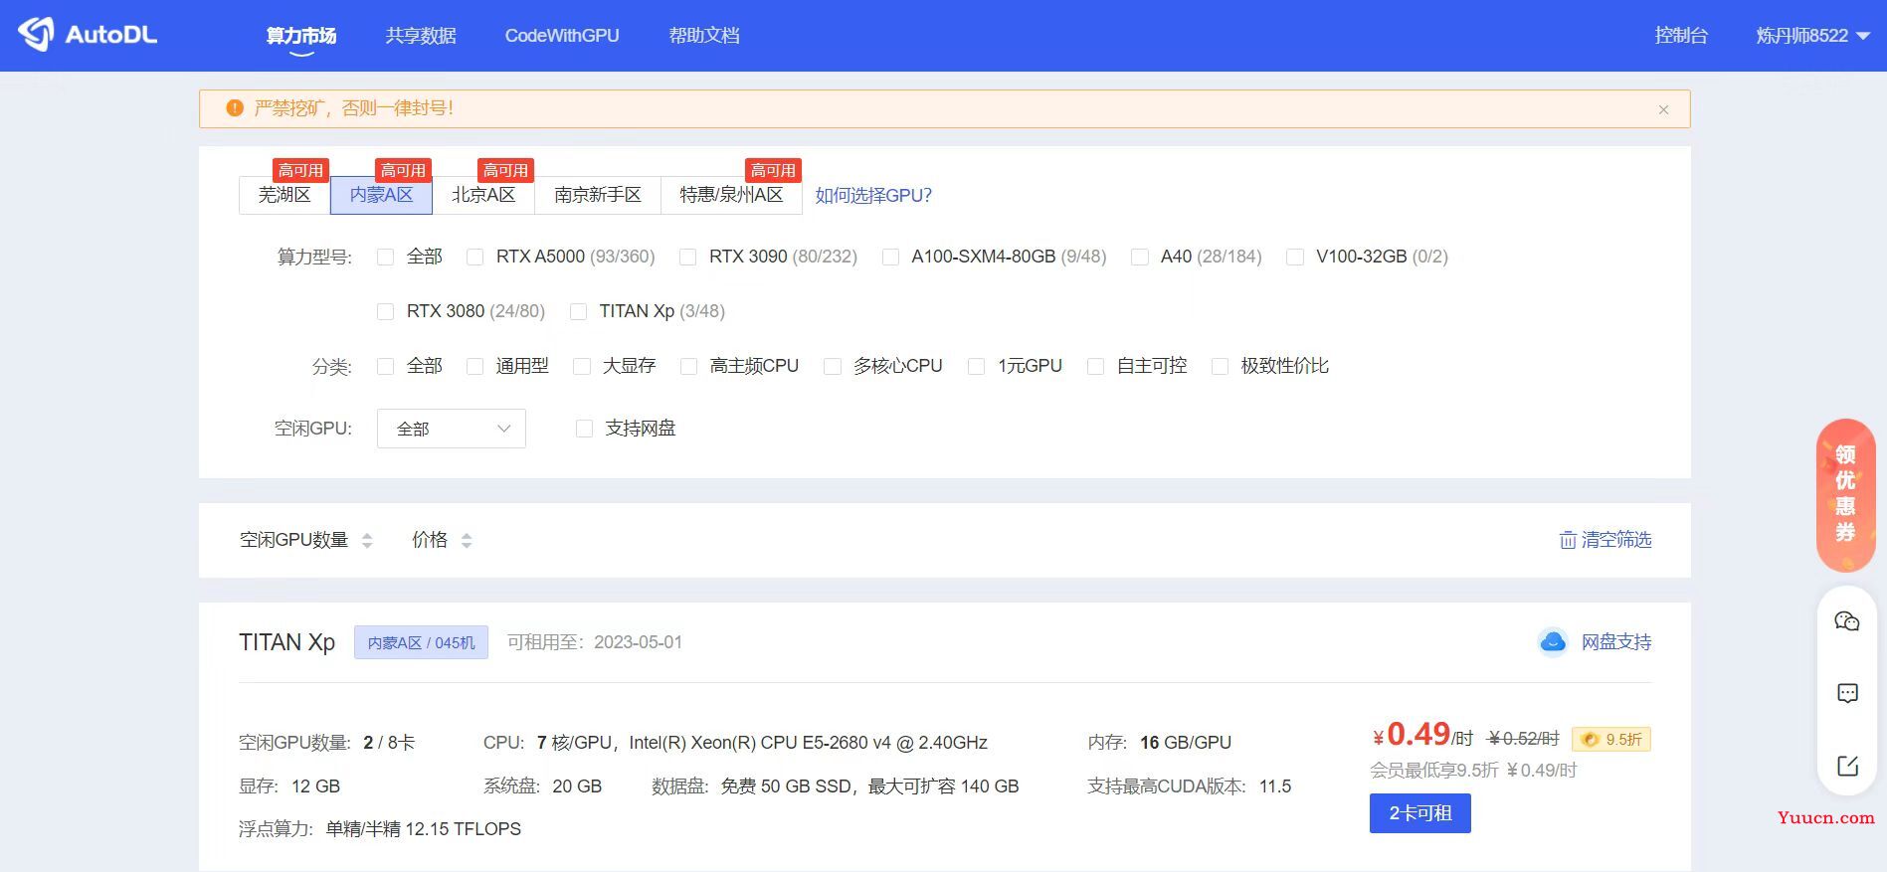Image resolution: width=1887 pixels, height=872 pixels.
Task: Click the 支持最高CUDA版本 11.5 text
Action: coord(1189,786)
